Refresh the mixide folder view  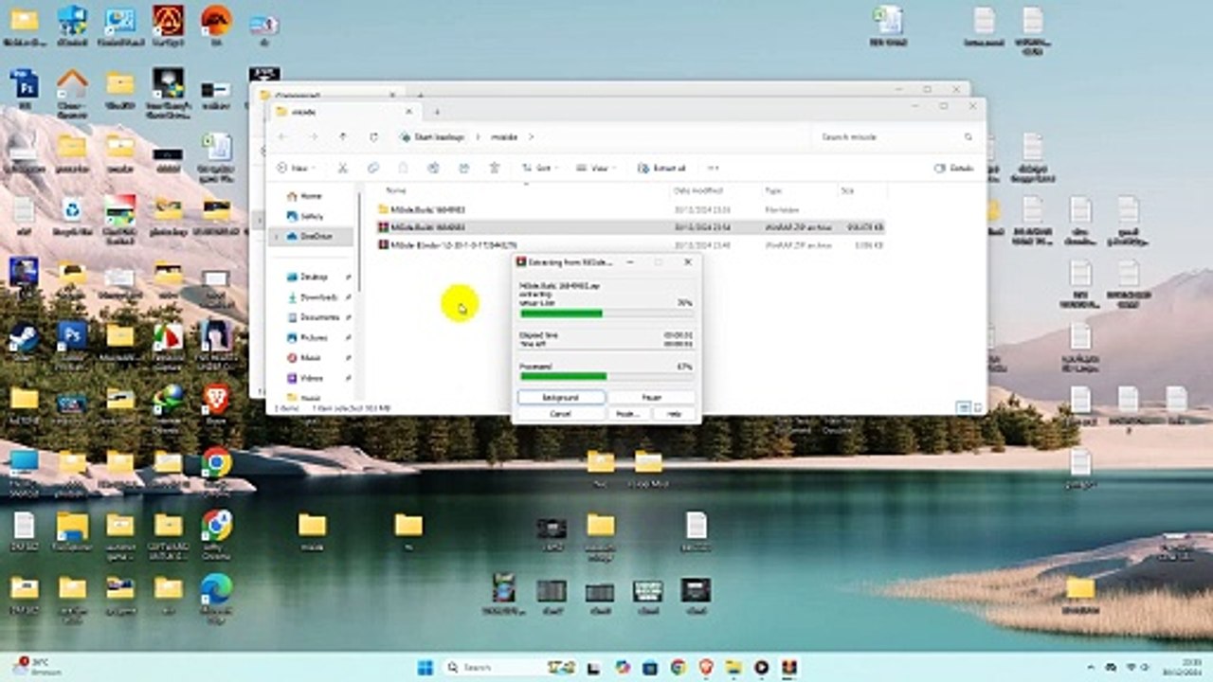[373, 137]
